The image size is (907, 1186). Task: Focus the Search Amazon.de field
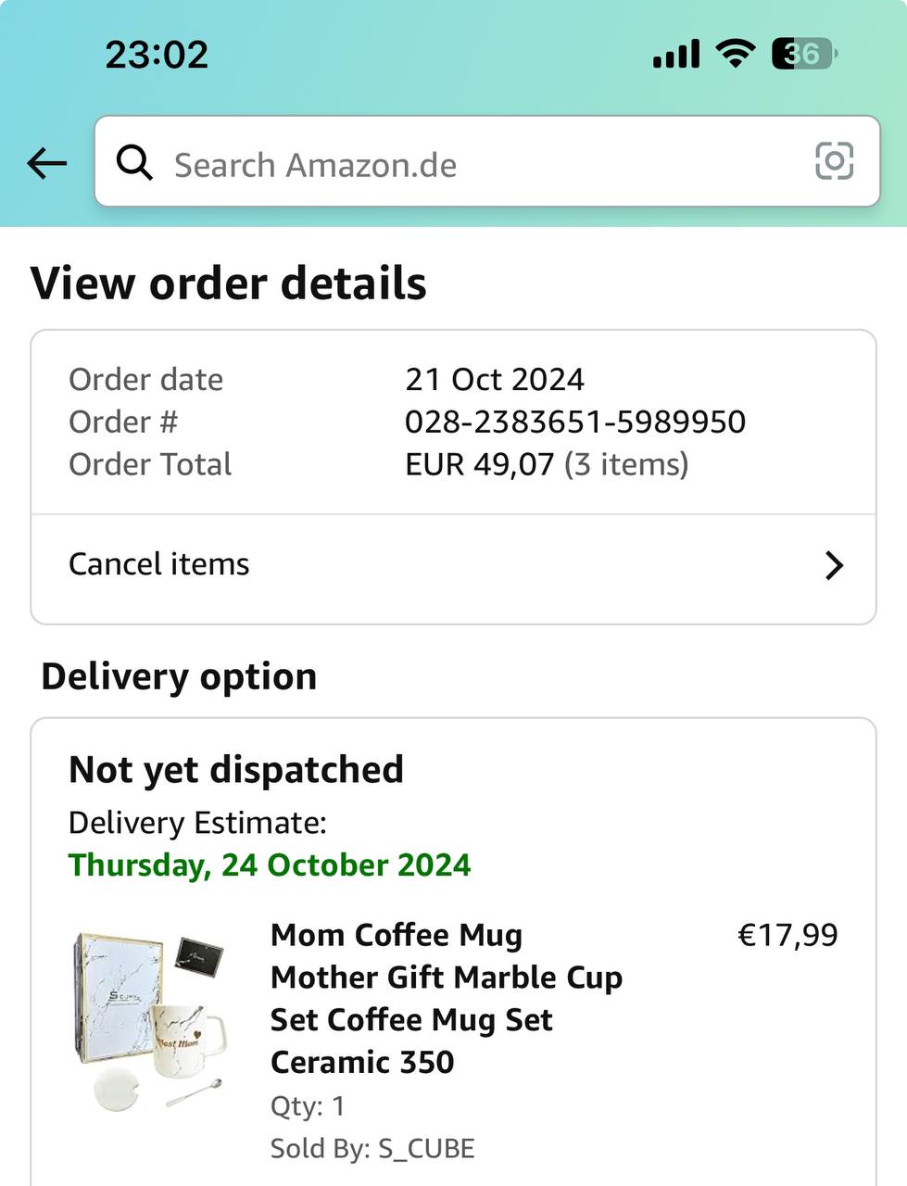click(463, 164)
